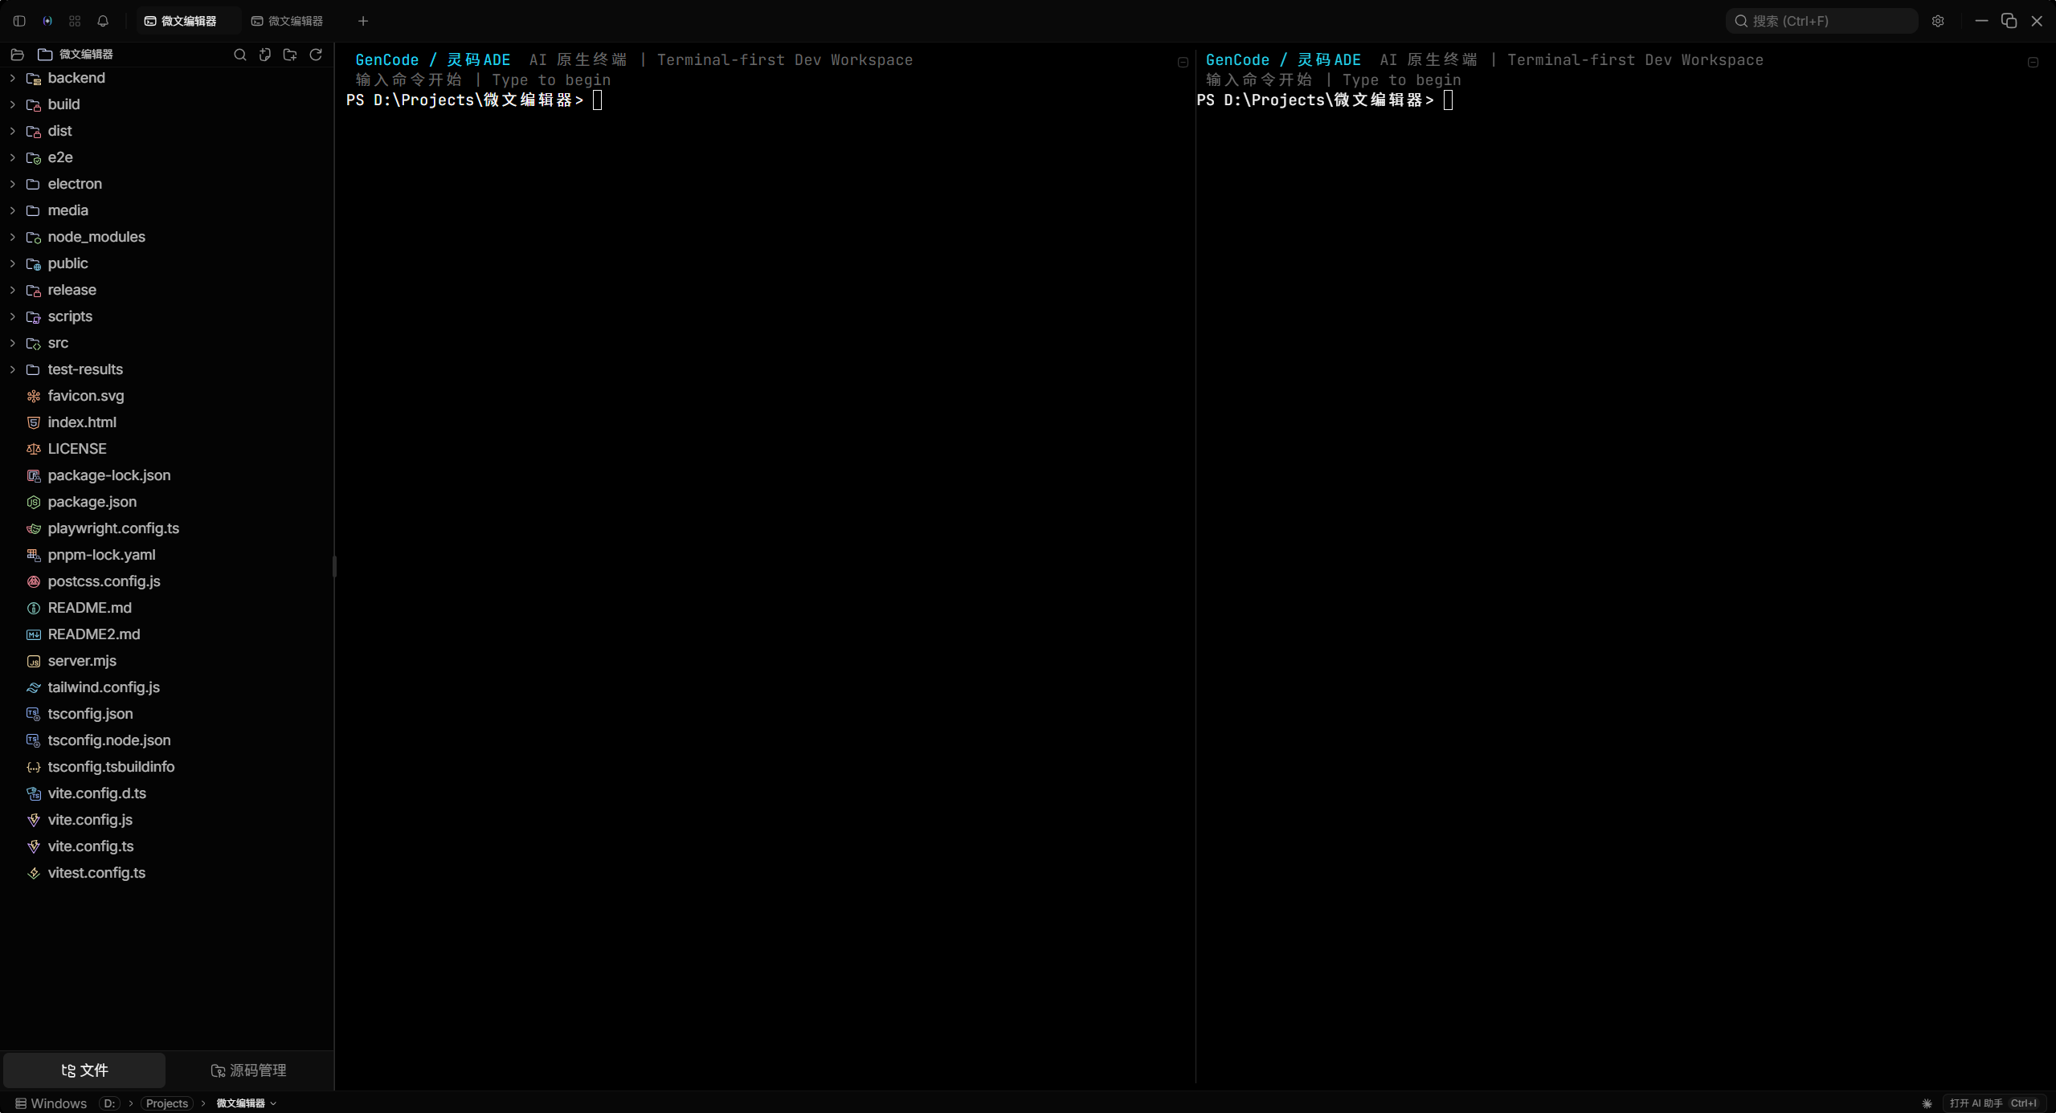Viewport: 2056px width, 1113px height.
Task: Expand the build folder
Action: (13, 104)
